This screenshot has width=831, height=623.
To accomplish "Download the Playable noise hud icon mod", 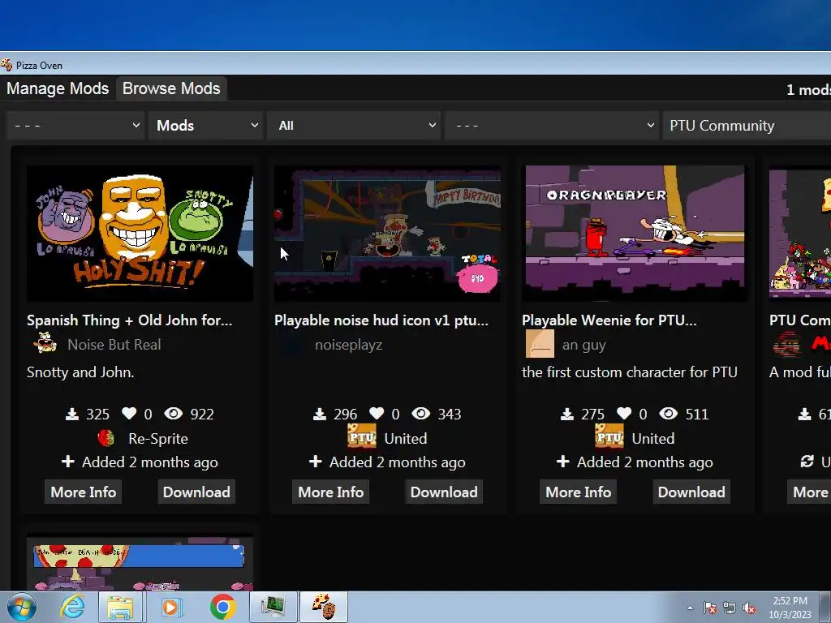I will [444, 492].
